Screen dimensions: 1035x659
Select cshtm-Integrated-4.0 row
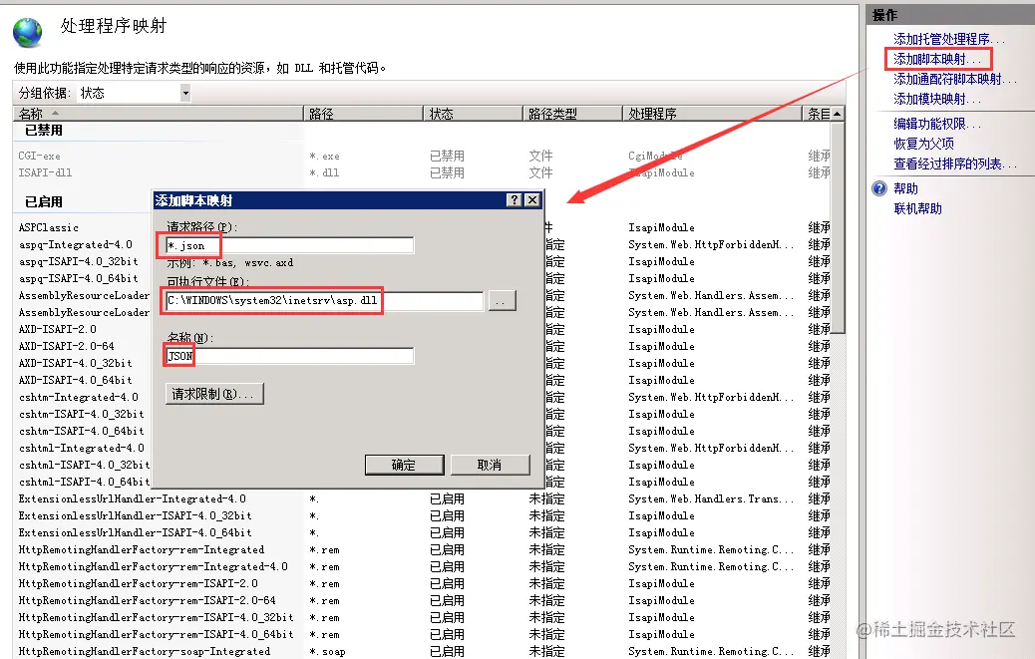(79, 397)
